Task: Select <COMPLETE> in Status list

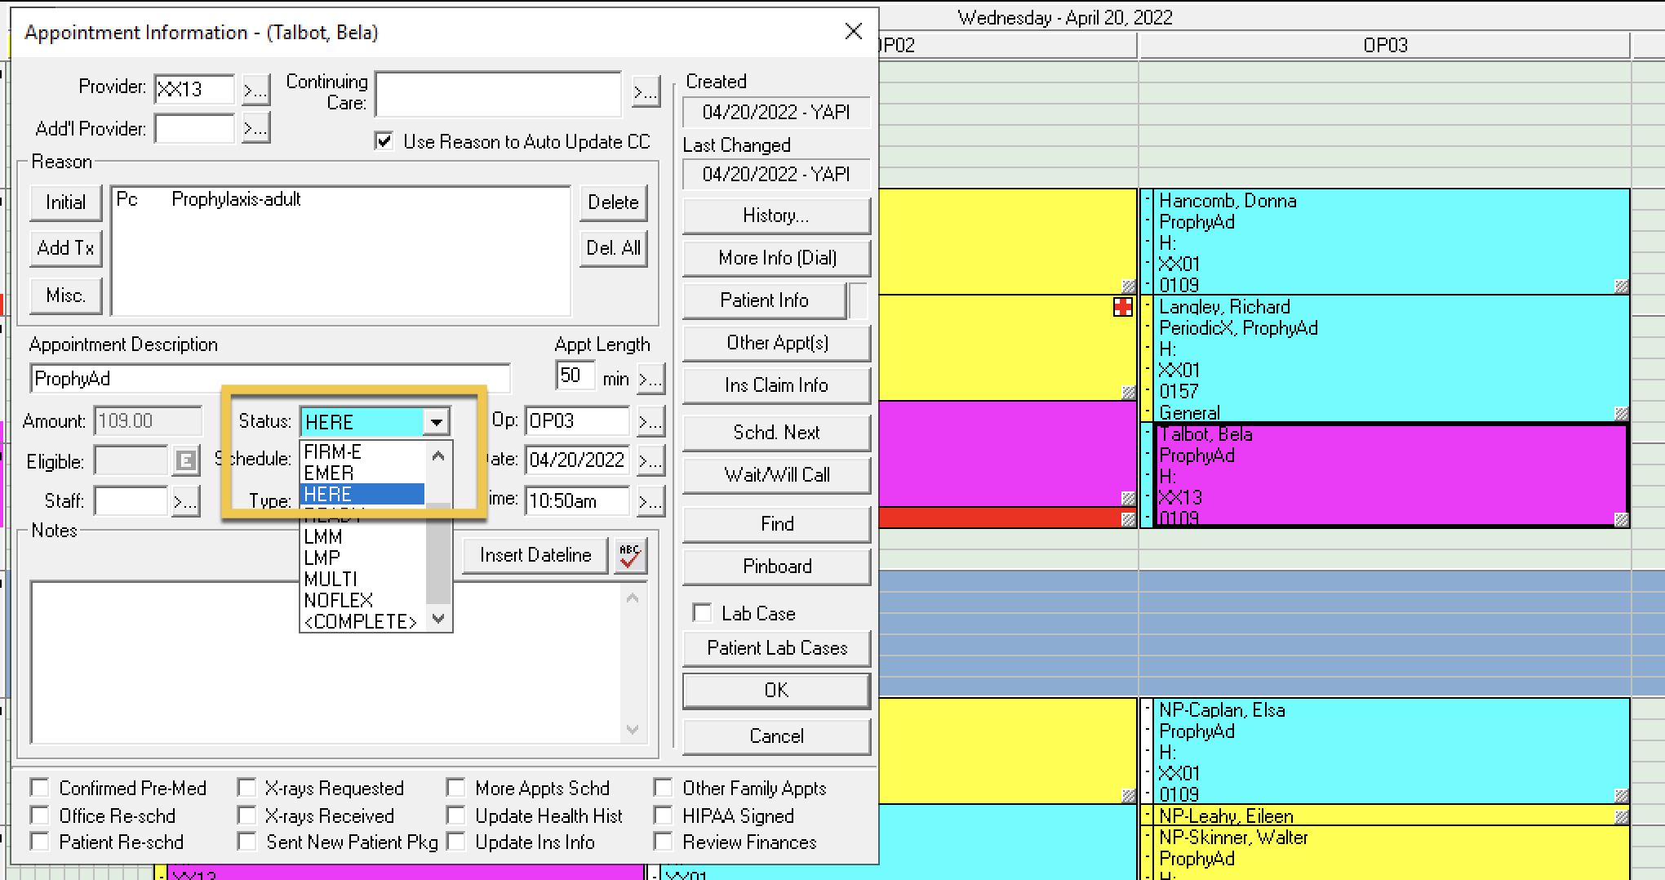Action: [x=363, y=622]
